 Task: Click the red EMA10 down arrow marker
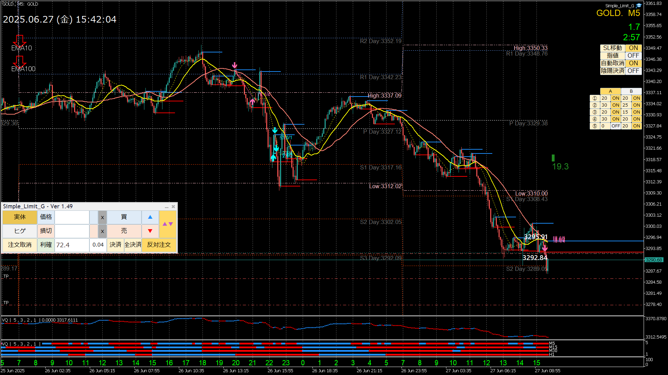(19, 40)
